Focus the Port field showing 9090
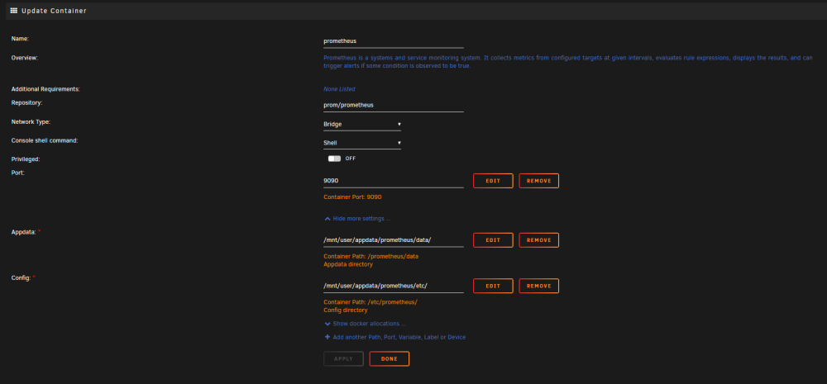 pyautogui.click(x=394, y=181)
